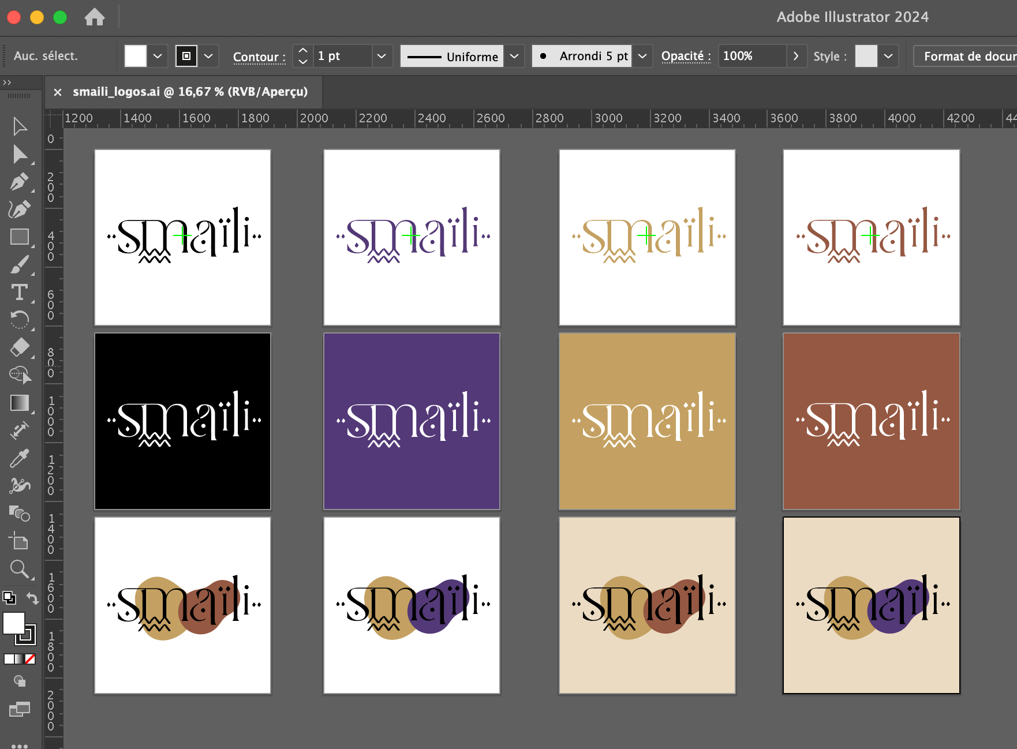The height and width of the screenshot is (749, 1017).
Task: Swap fill and stroke colors
Action: point(33,598)
